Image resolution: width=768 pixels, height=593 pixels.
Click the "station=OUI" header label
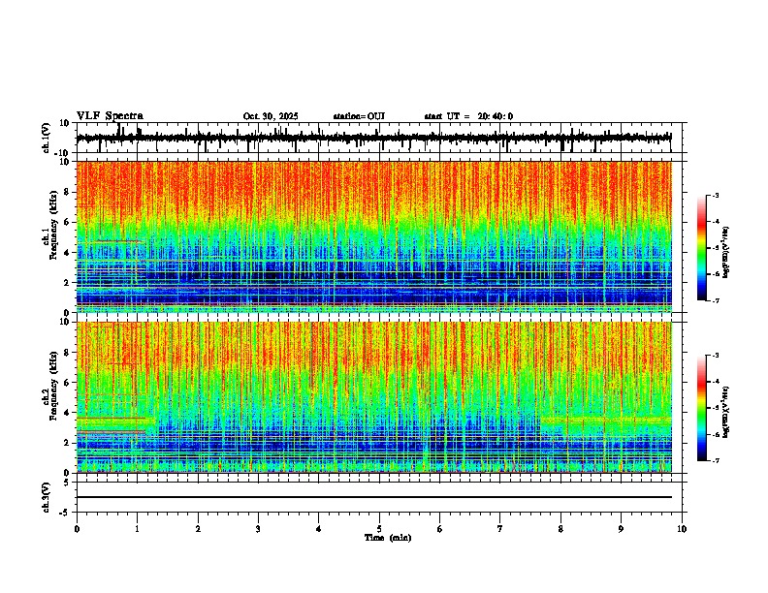pos(359,116)
